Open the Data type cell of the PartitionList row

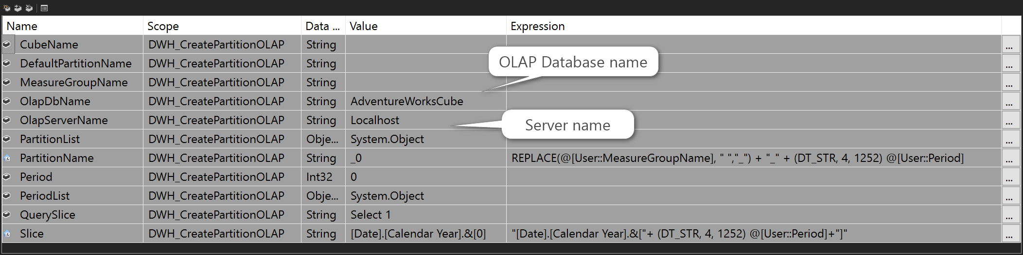pyautogui.click(x=323, y=139)
